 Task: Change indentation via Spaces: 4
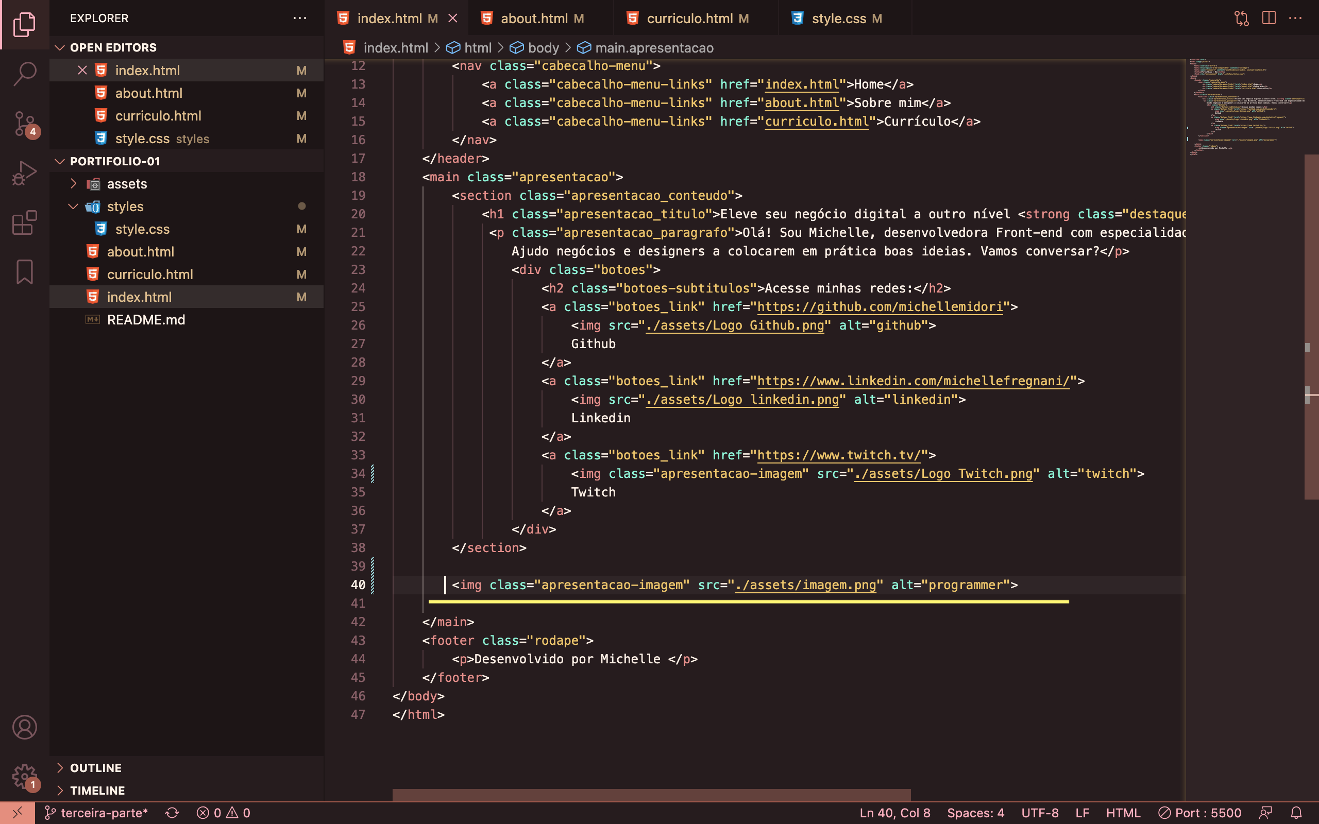(975, 813)
